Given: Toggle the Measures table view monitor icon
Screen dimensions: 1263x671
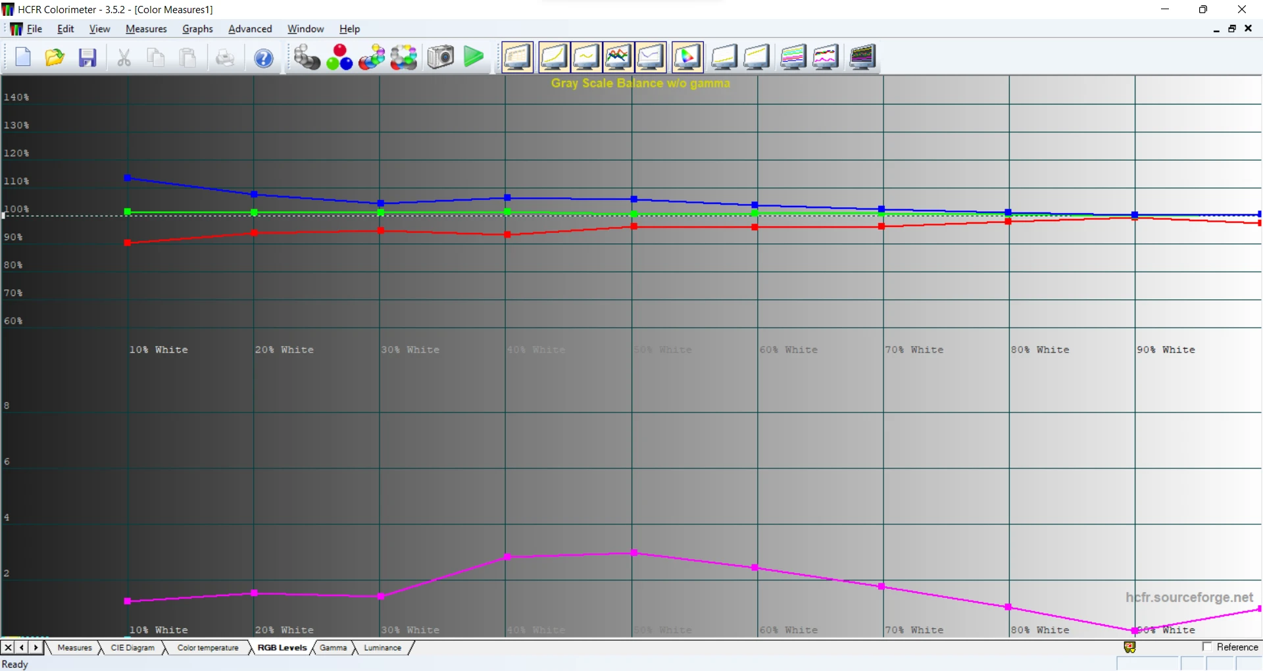Looking at the screenshot, I should point(518,57).
